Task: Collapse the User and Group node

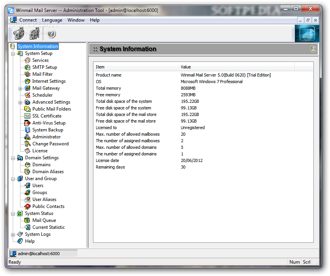Action: point(13,179)
